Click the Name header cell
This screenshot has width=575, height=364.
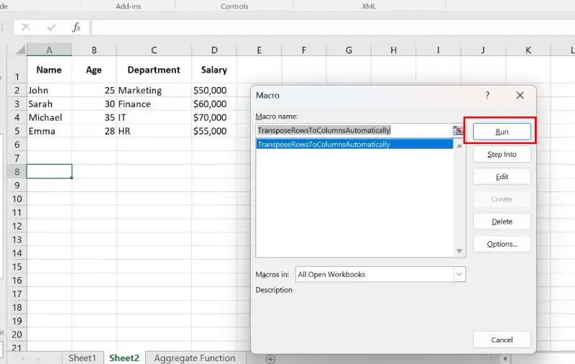tap(49, 70)
